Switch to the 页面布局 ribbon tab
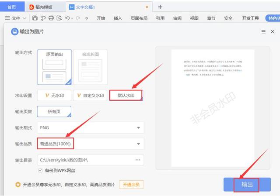280x196 pixels. (139, 18)
